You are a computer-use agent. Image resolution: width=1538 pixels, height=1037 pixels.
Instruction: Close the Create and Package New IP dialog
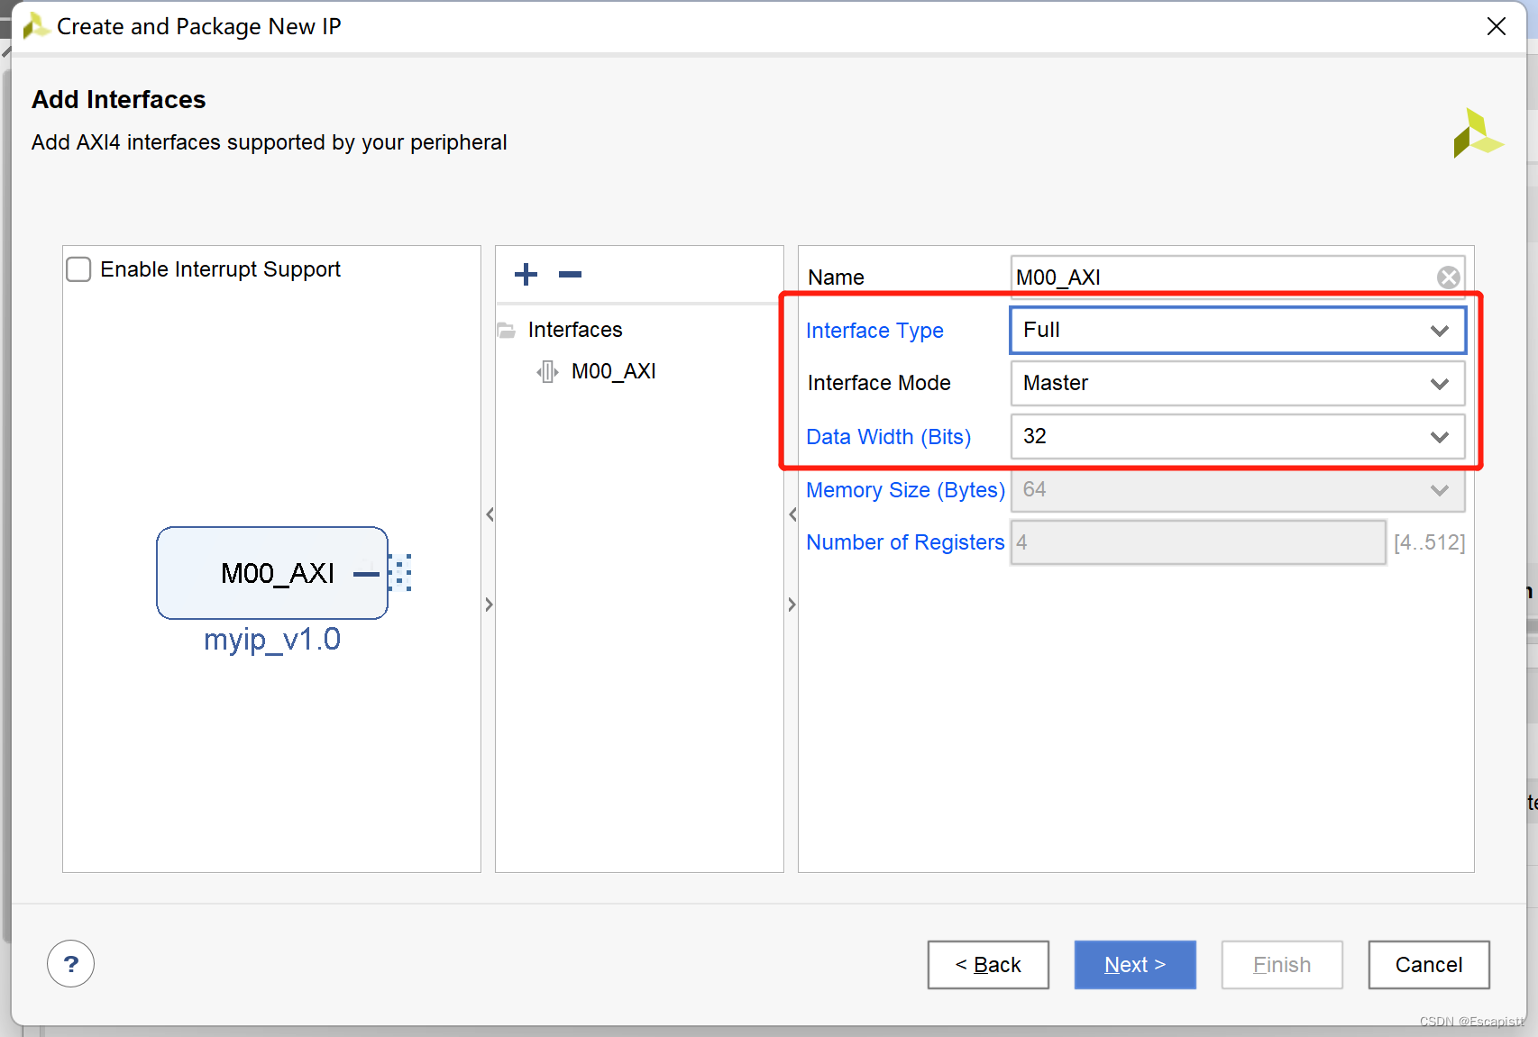click(1497, 26)
